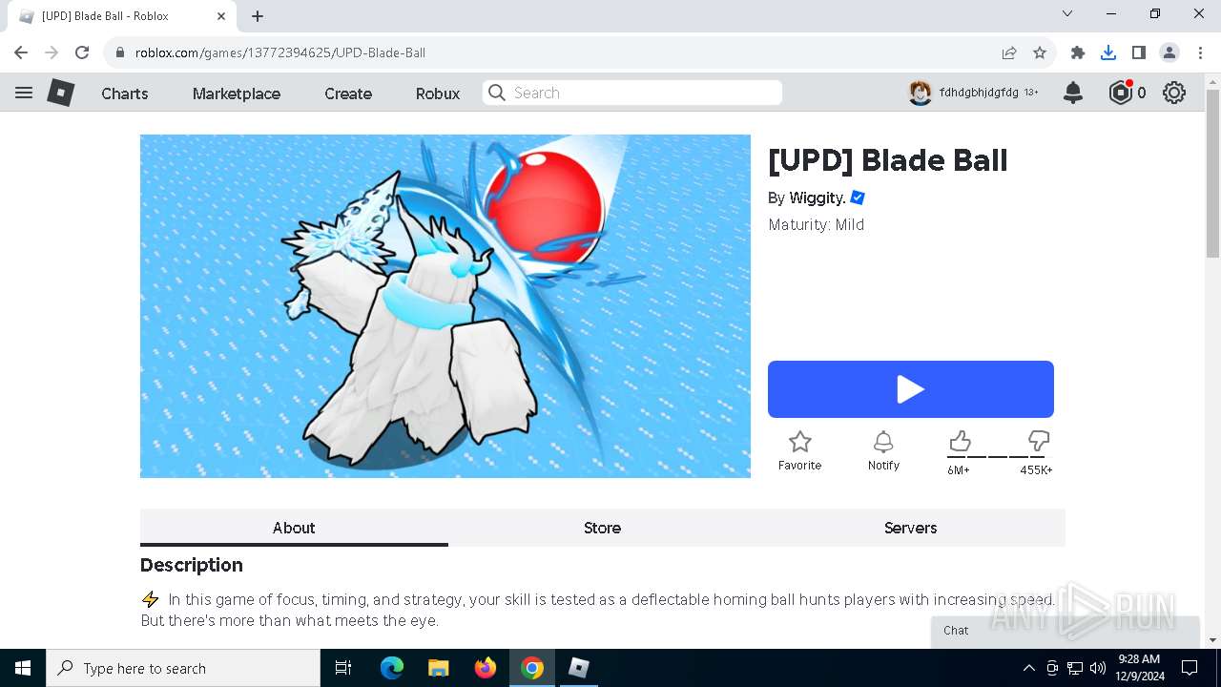Screen dimensions: 1221x687
Task: Go back using browser back arrow
Action: (21, 52)
